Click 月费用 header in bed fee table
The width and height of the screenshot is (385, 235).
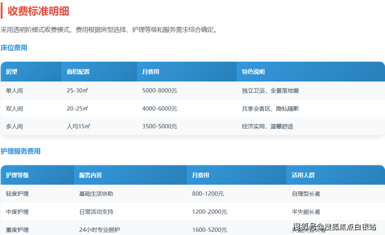coord(150,72)
